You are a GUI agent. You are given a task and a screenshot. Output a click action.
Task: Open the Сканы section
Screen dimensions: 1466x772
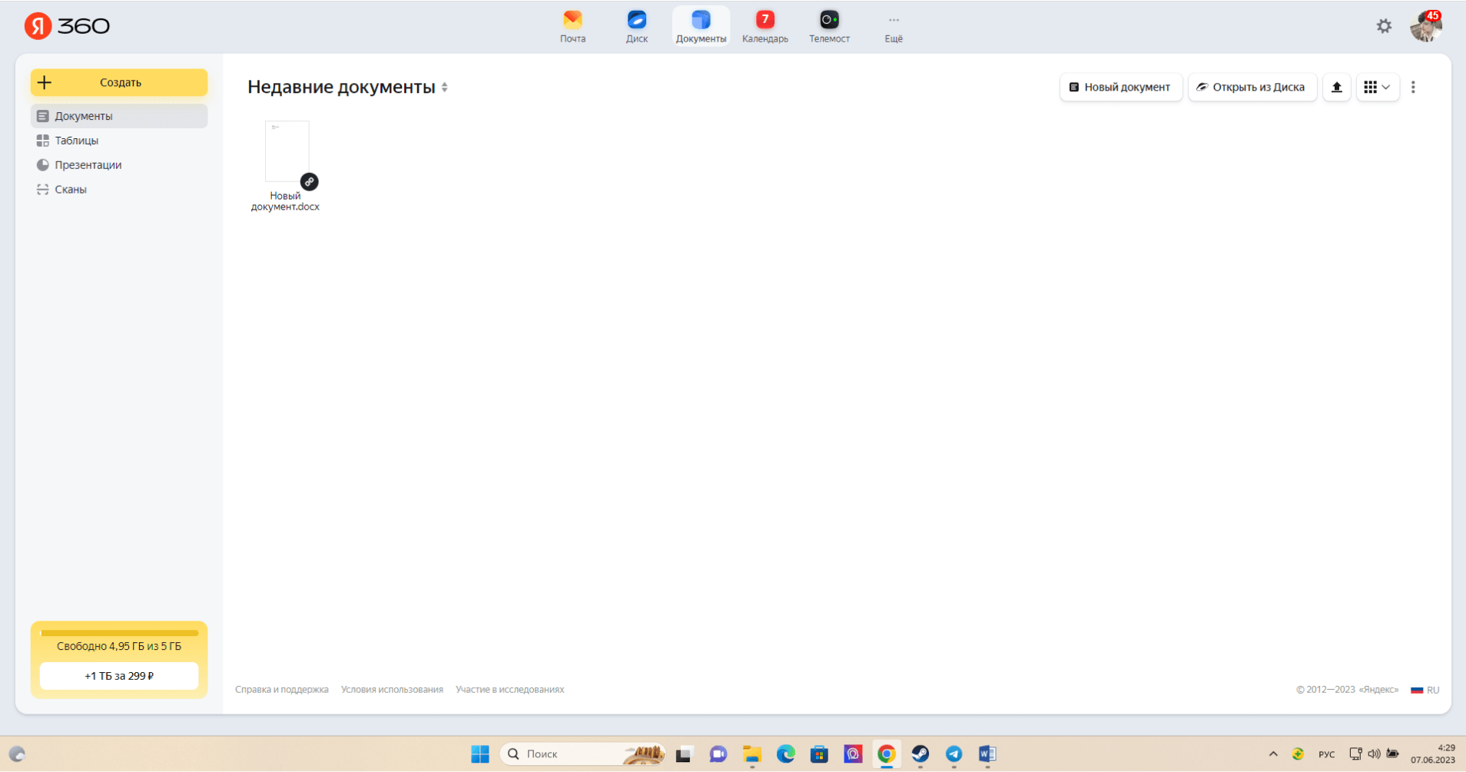click(x=70, y=190)
